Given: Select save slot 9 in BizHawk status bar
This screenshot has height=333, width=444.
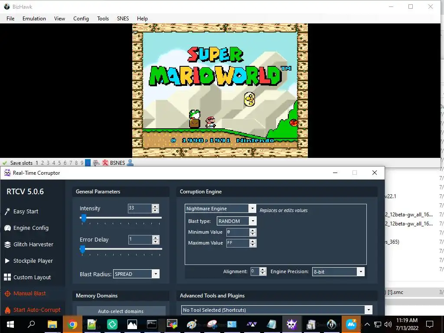Looking at the screenshot, I should [82, 163].
